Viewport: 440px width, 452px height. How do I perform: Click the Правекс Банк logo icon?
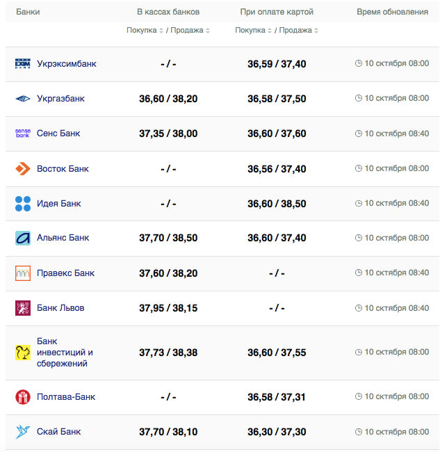pyautogui.click(x=23, y=273)
